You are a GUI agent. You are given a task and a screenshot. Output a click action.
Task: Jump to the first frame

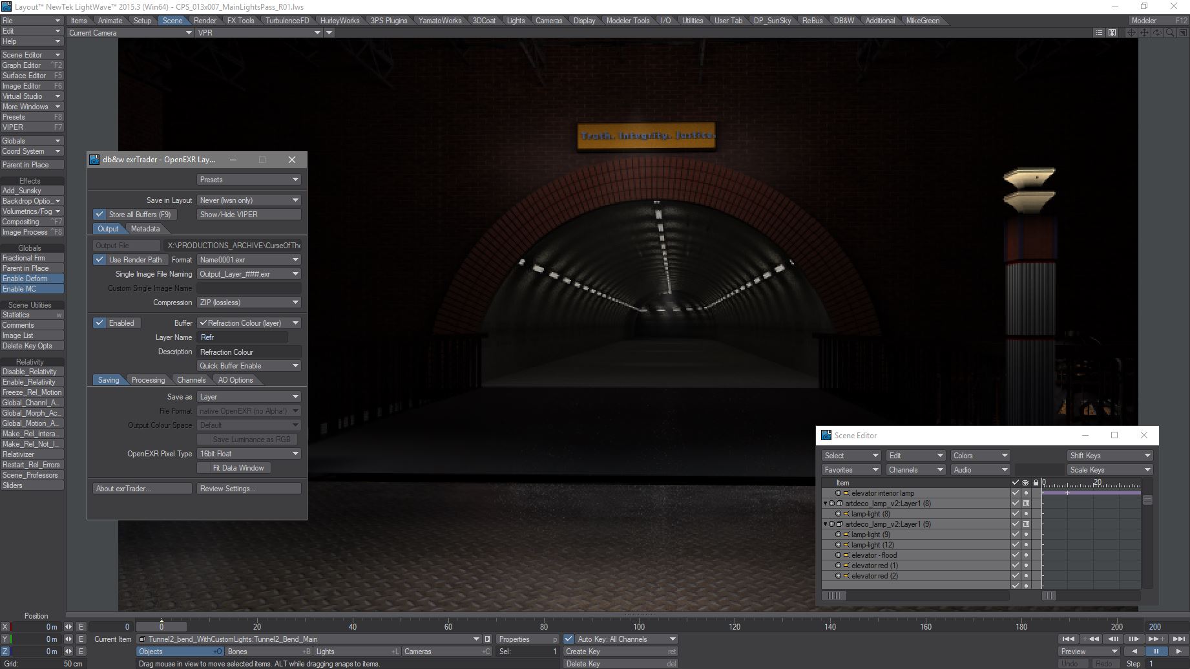[1069, 639]
